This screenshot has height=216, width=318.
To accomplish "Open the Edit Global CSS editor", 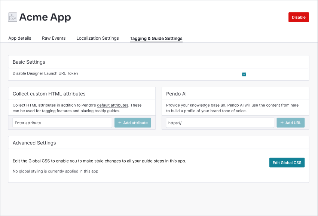I will [287, 162].
